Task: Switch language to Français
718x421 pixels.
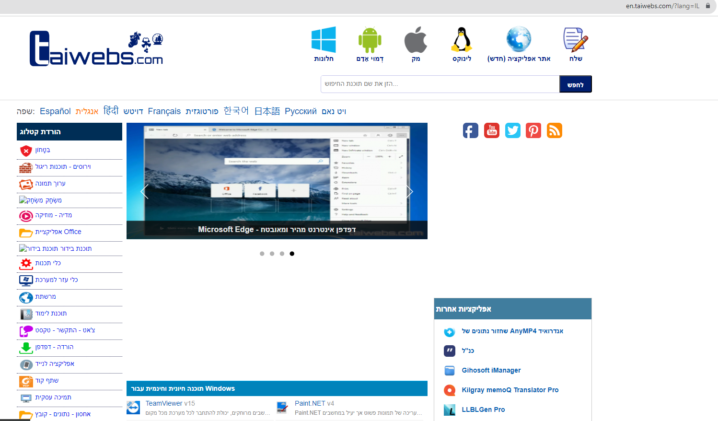Action: pos(164,111)
